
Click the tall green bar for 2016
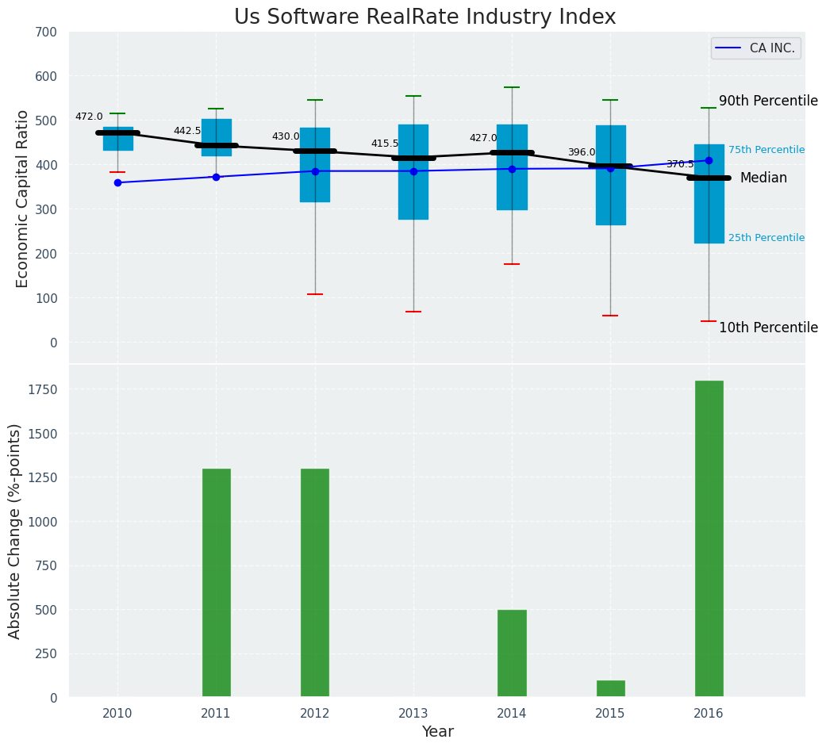[709, 538]
